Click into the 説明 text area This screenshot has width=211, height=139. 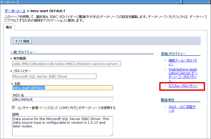pos(63,126)
